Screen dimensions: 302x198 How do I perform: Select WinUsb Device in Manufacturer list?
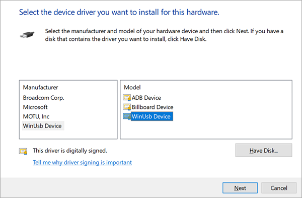[x=43, y=125]
